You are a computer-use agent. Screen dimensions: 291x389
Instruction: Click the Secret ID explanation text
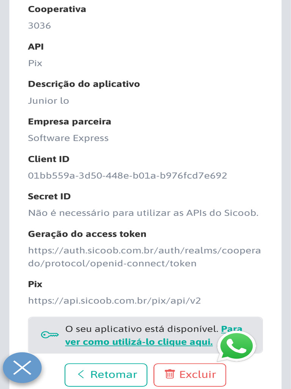(143, 213)
